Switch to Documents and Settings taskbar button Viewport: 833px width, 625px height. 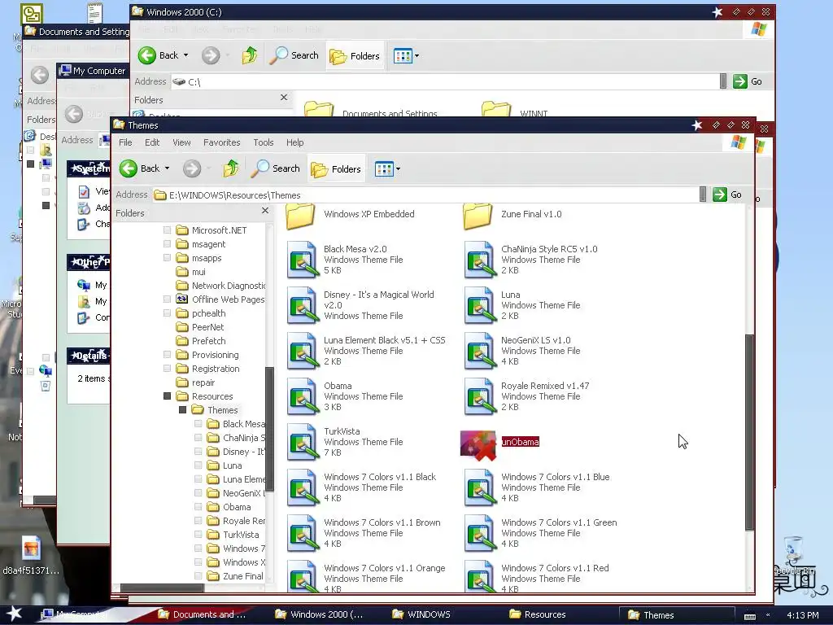coord(203,614)
